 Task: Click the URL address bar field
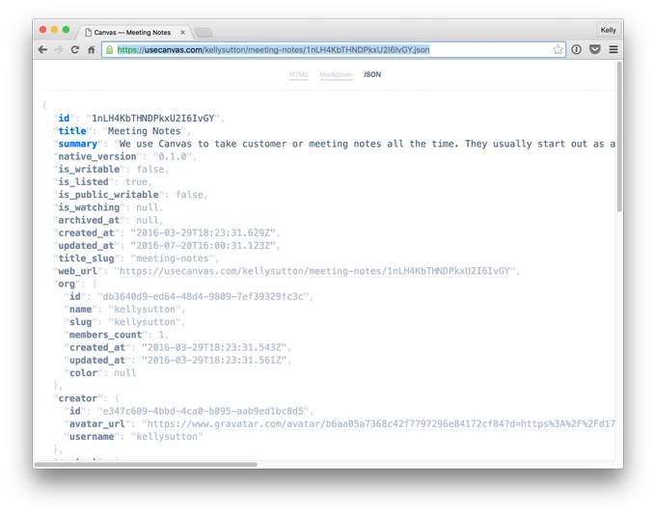(334, 50)
